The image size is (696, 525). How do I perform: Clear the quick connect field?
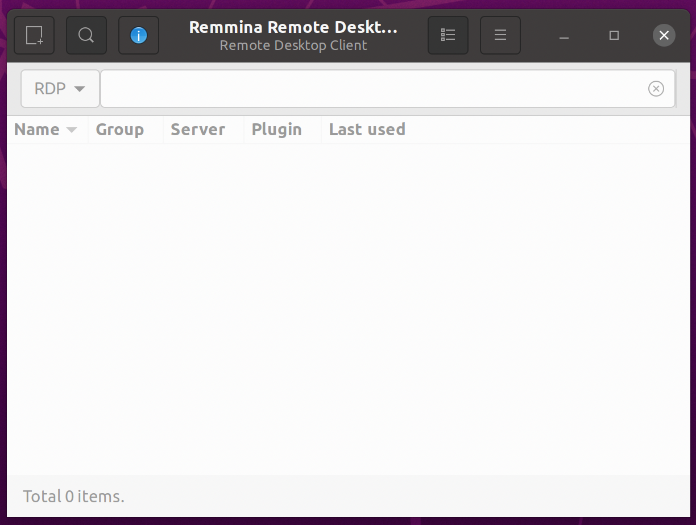coord(656,89)
